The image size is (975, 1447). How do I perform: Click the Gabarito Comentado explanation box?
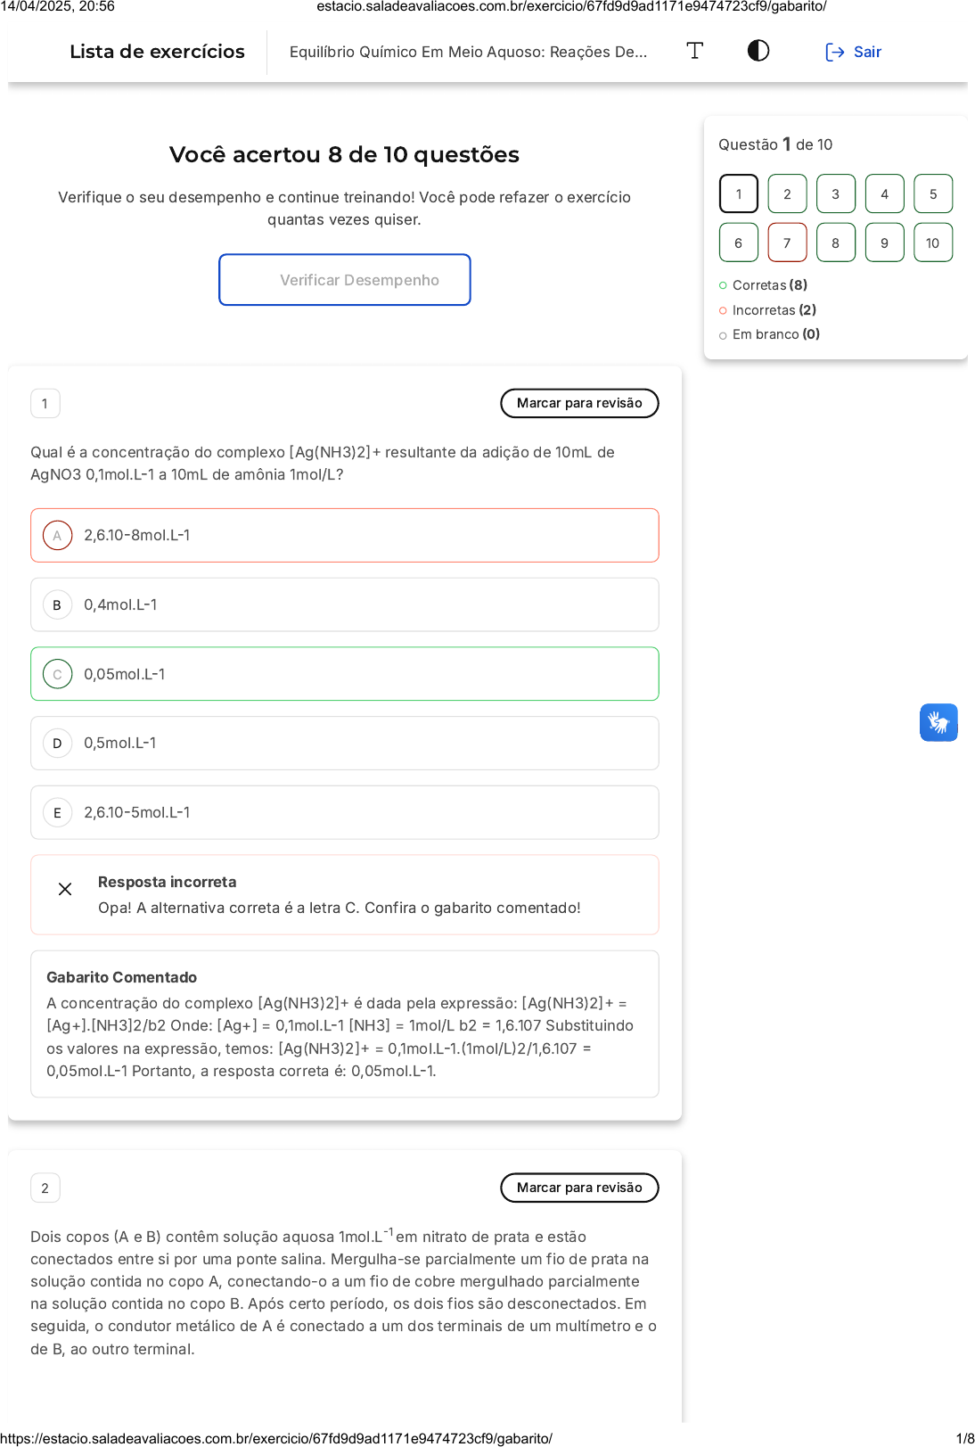(344, 1024)
